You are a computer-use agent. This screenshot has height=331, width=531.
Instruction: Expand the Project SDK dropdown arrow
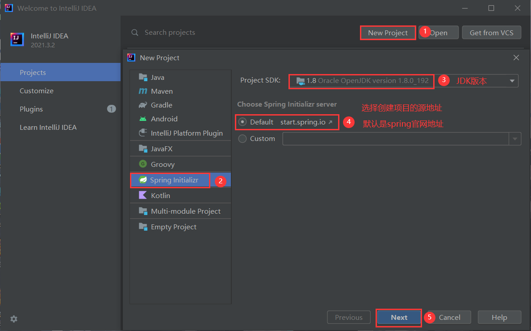pyautogui.click(x=512, y=81)
